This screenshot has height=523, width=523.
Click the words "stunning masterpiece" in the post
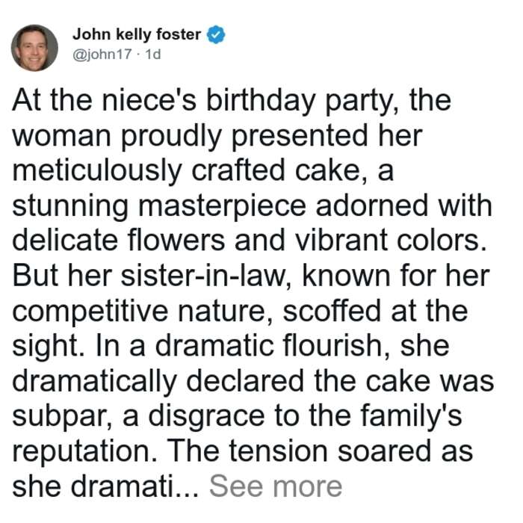159,206
